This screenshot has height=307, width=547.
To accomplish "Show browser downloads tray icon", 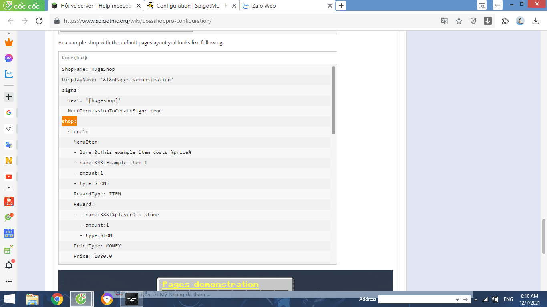I will tap(536, 21).
